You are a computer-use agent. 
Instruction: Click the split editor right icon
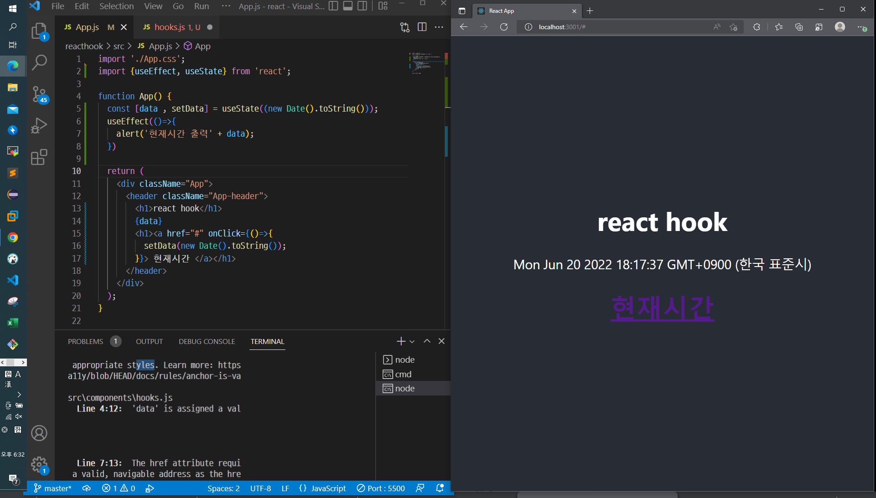click(422, 27)
